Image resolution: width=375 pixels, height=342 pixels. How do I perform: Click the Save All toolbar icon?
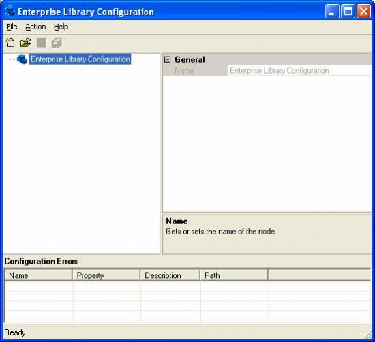[57, 43]
